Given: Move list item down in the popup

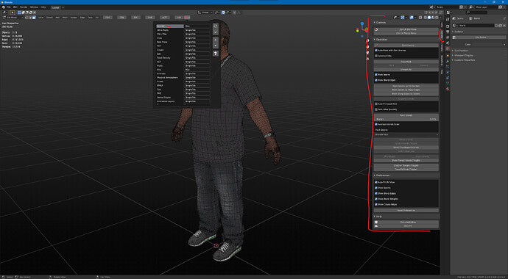Looking at the screenshot, I should point(216,46).
